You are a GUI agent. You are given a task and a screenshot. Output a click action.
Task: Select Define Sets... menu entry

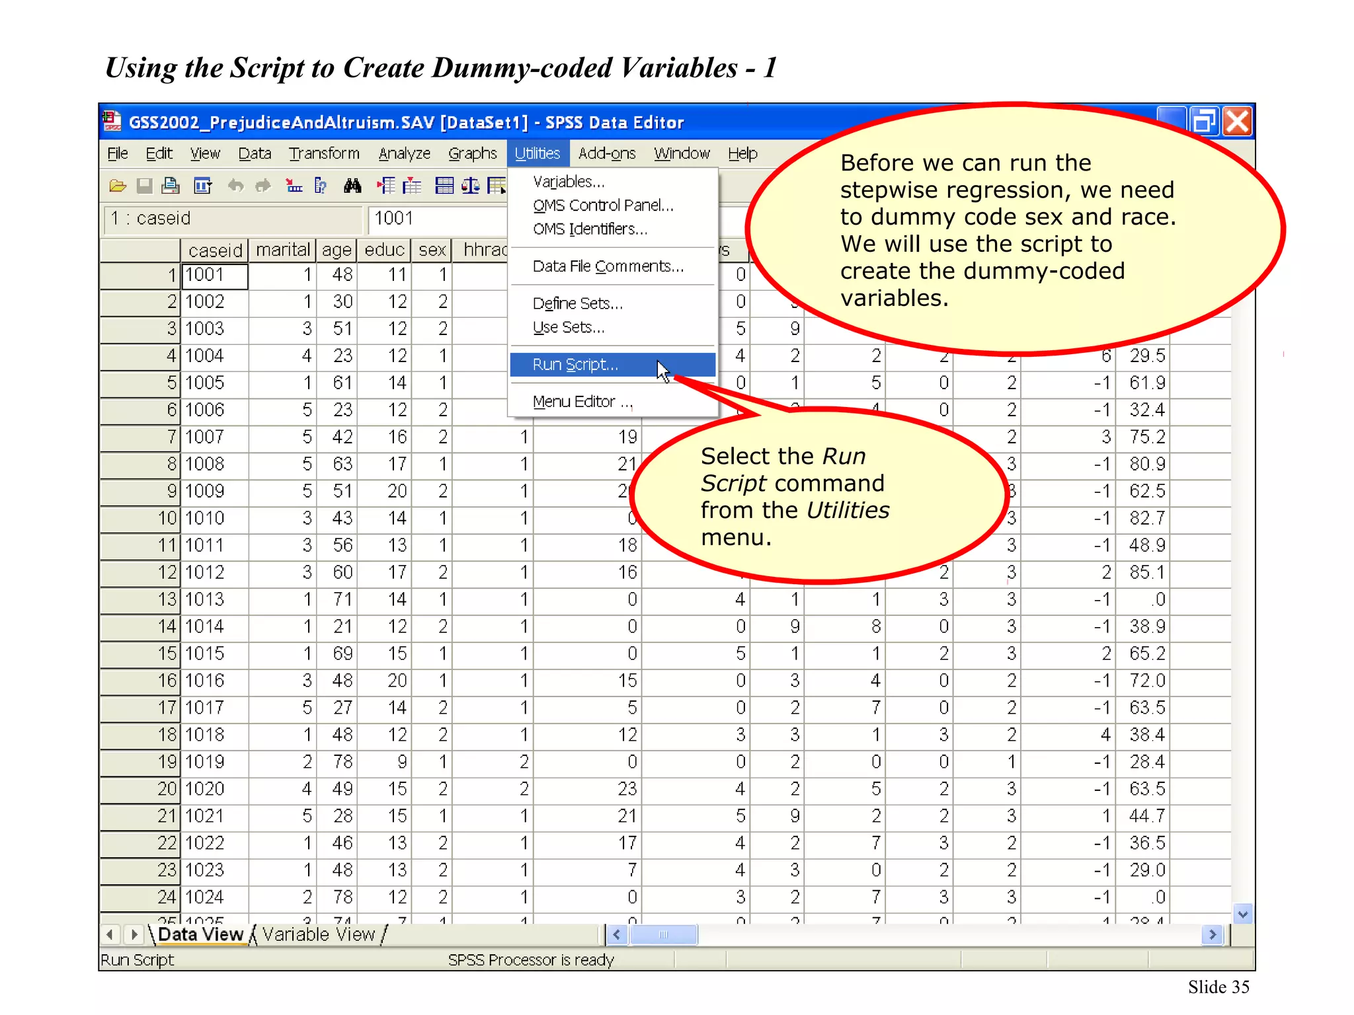click(x=613, y=303)
